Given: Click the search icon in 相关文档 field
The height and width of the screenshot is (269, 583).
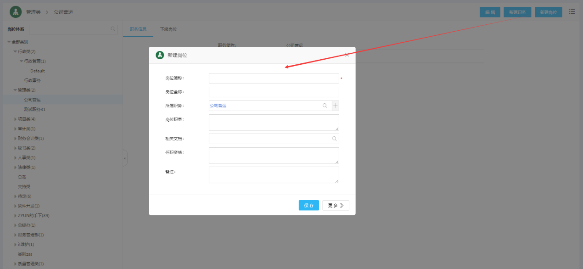Looking at the screenshot, I should tap(334, 139).
